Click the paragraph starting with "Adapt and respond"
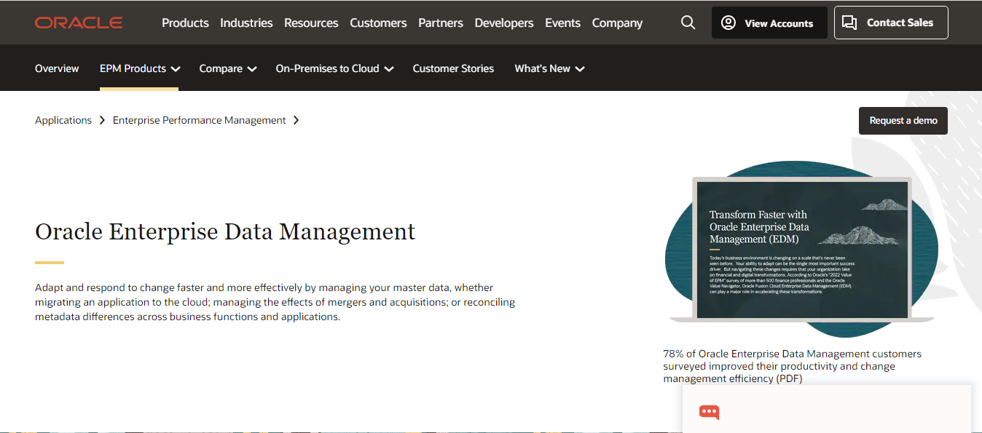 tap(275, 302)
